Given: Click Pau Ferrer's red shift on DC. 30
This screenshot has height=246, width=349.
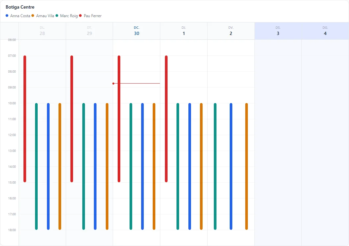Looking at the screenshot, I should coord(119,119).
